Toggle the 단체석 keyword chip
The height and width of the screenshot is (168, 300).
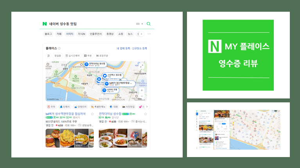[x=65, y=107]
